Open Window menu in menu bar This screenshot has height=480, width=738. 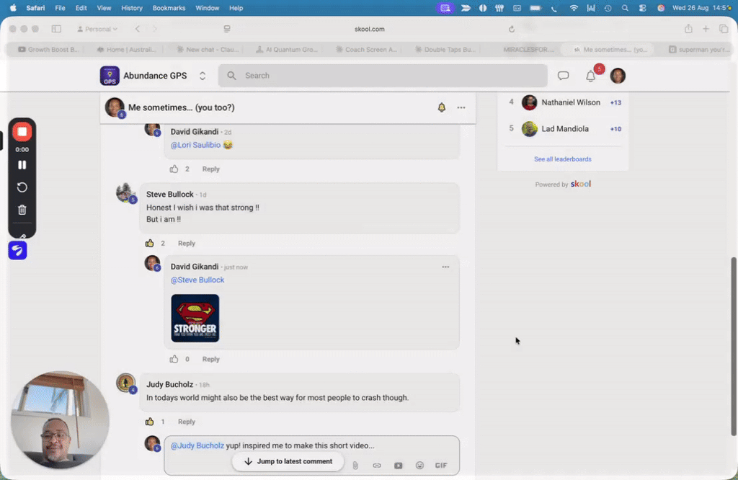207,8
